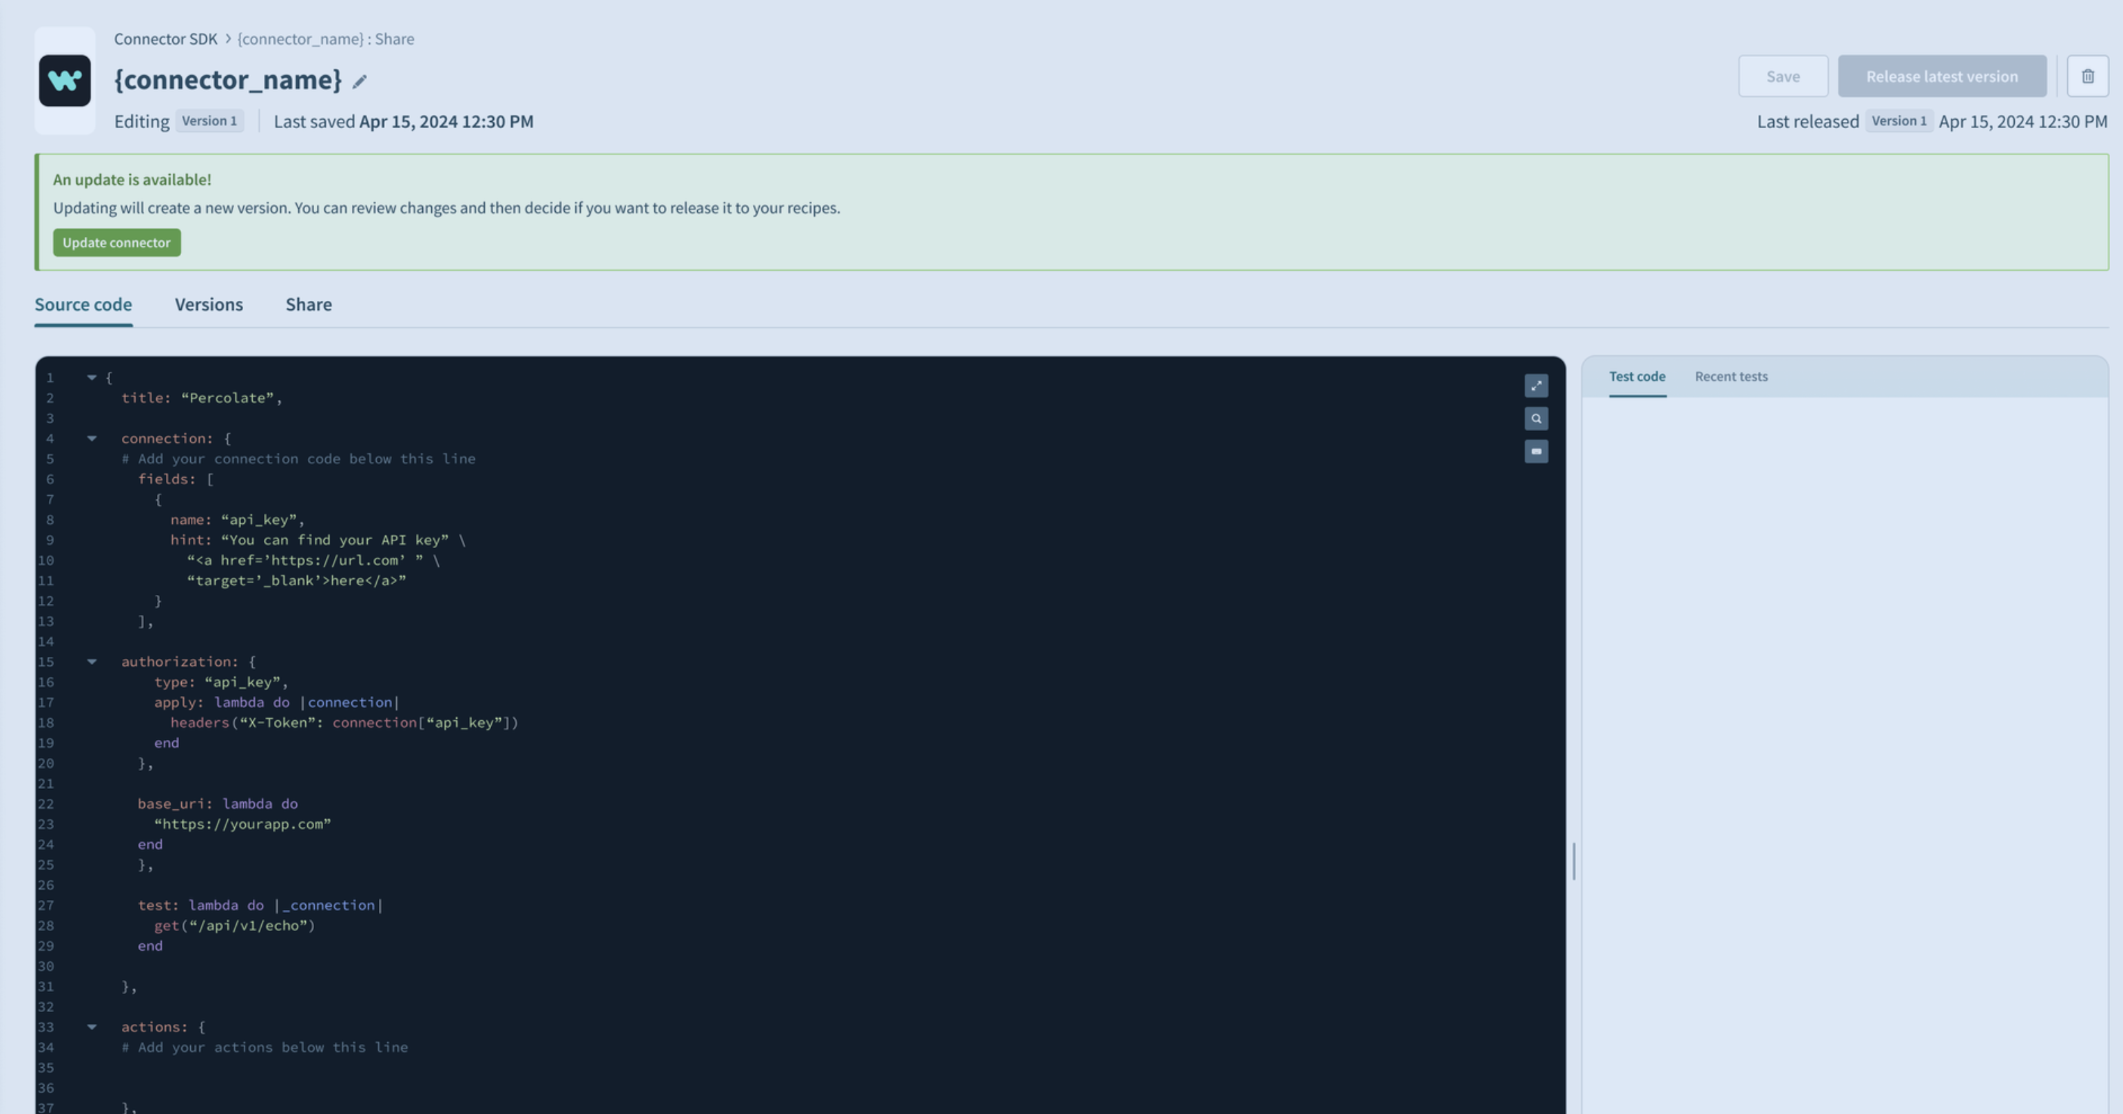
Task: Click the hint: "You can find" line
Action: point(318,540)
